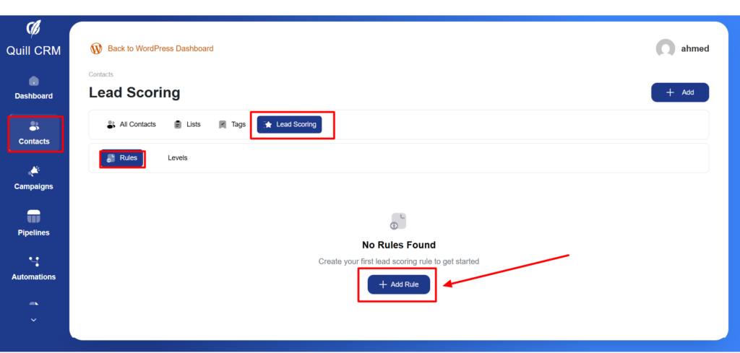This screenshot has height=353, width=740.
Task: Switch to the All Contacts tab
Action: point(132,124)
